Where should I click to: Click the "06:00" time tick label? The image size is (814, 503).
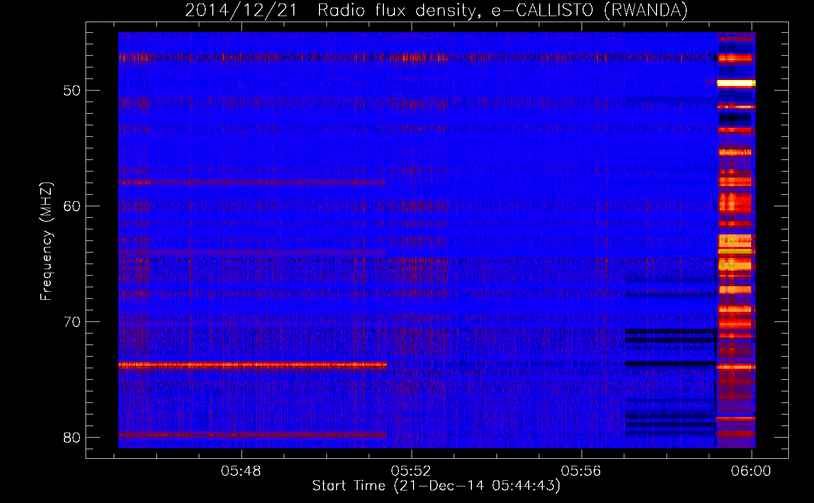(752, 471)
